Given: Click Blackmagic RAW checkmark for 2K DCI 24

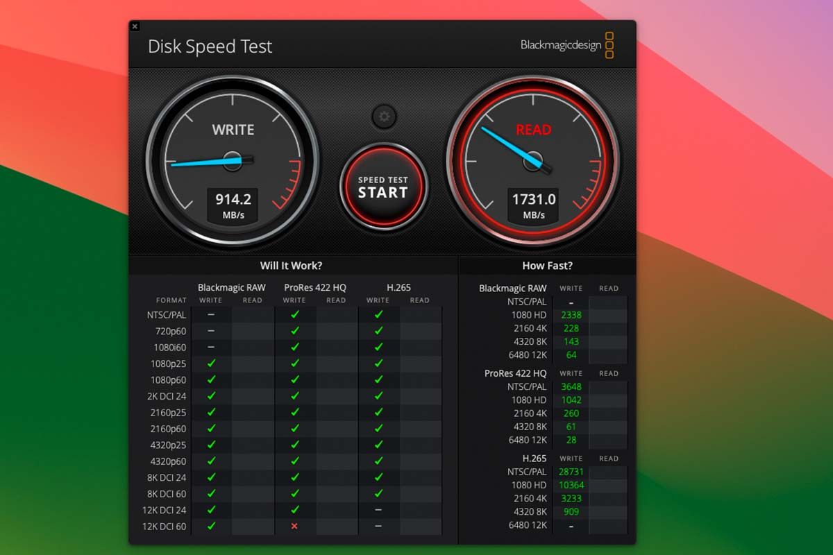Looking at the screenshot, I should coord(211,396).
